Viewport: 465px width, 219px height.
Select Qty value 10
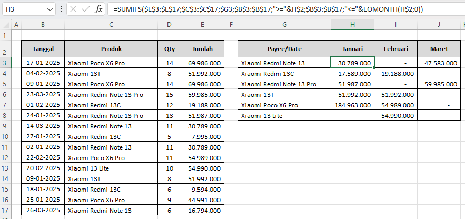(x=169, y=168)
